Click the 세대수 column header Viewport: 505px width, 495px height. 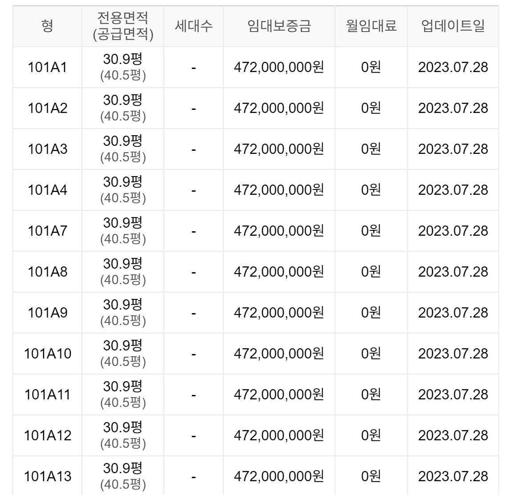coord(194,26)
